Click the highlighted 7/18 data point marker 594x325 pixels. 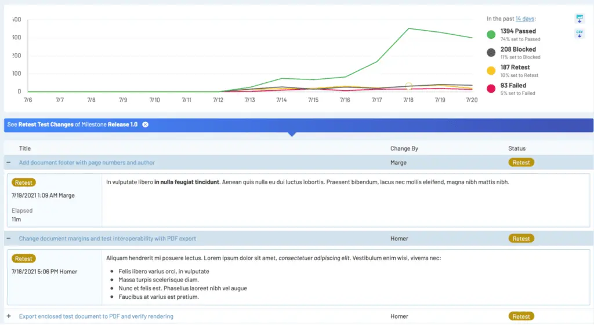(x=408, y=86)
